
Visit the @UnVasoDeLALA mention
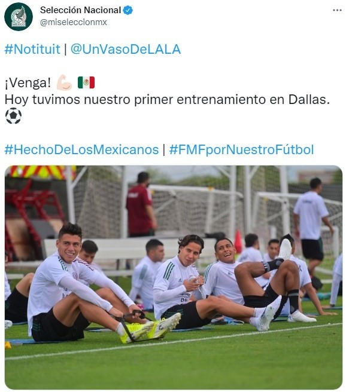point(126,49)
